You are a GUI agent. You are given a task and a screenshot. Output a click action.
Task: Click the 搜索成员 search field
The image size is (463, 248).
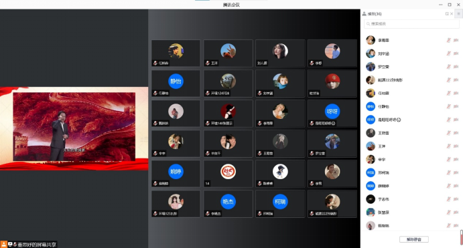(411, 23)
